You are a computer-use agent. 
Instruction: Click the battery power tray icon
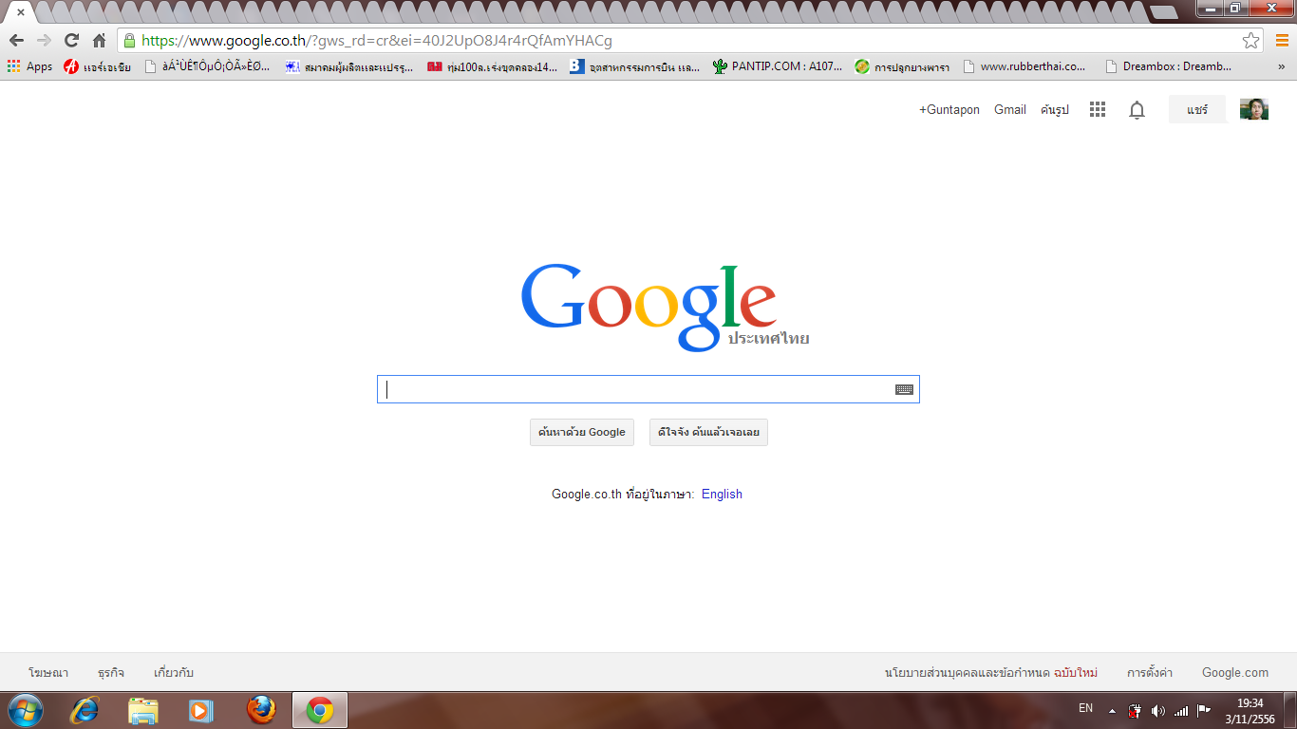[1135, 710]
